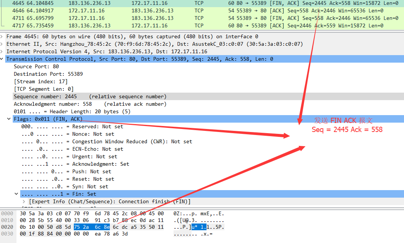Select the Destination Port: 55389 field
The width and height of the screenshot is (404, 243).
point(48,74)
